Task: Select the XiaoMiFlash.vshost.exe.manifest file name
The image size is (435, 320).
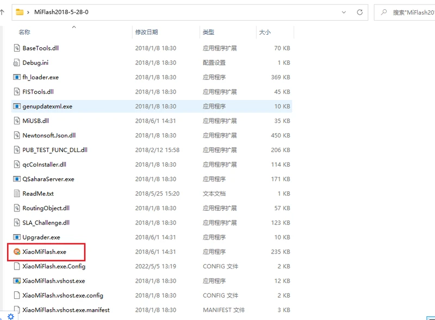Action: point(66,310)
